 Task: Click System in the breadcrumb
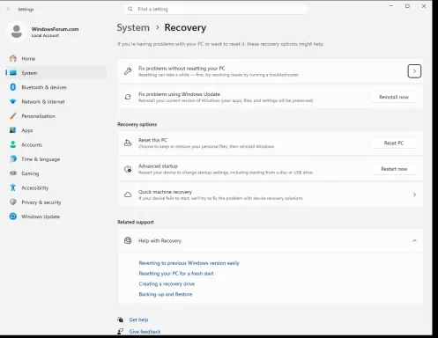tap(133, 27)
